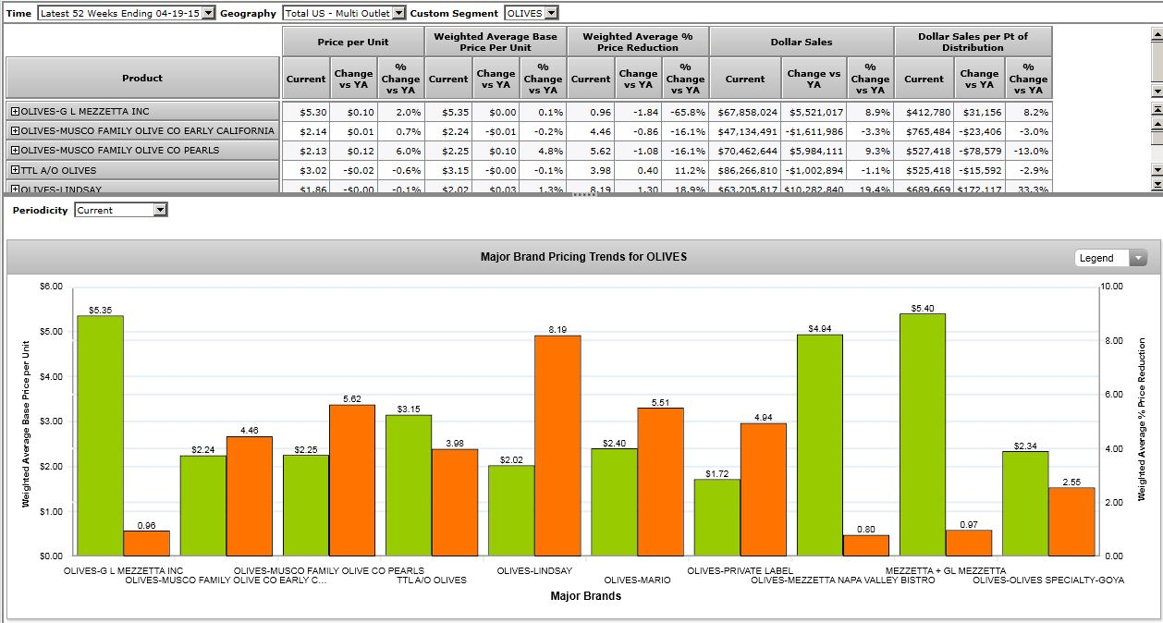Expand the OLIVES-MUSCO FAMILY OLIVE CO PEARLS row
Image resolution: width=1163 pixels, height=623 pixels.
(x=15, y=150)
